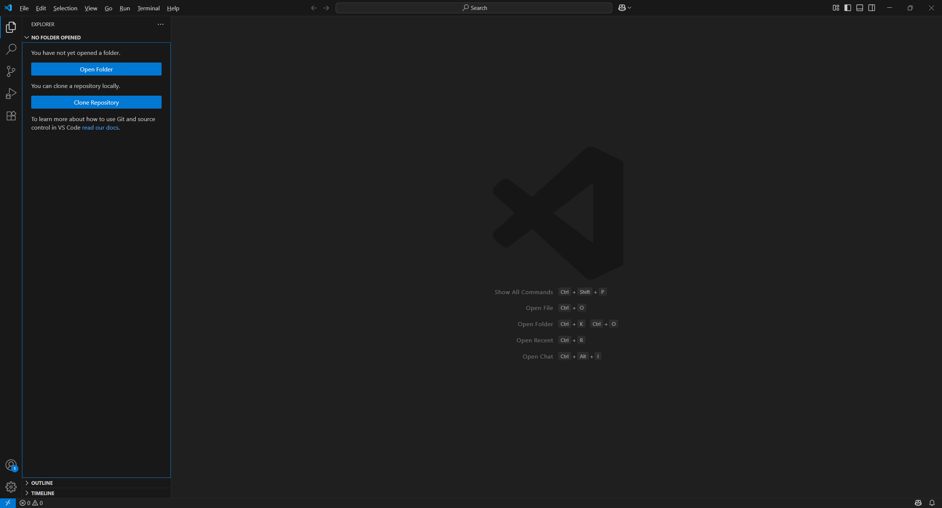
Task: Click the Copilot status icon in status bar
Action: 918,503
